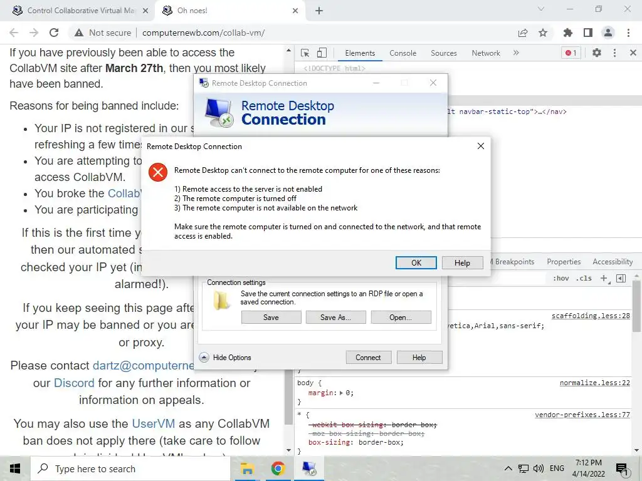Viewport: 642px width, 481px height.
Task: Open File Explorer from taskbar
Action: point(247,468)
